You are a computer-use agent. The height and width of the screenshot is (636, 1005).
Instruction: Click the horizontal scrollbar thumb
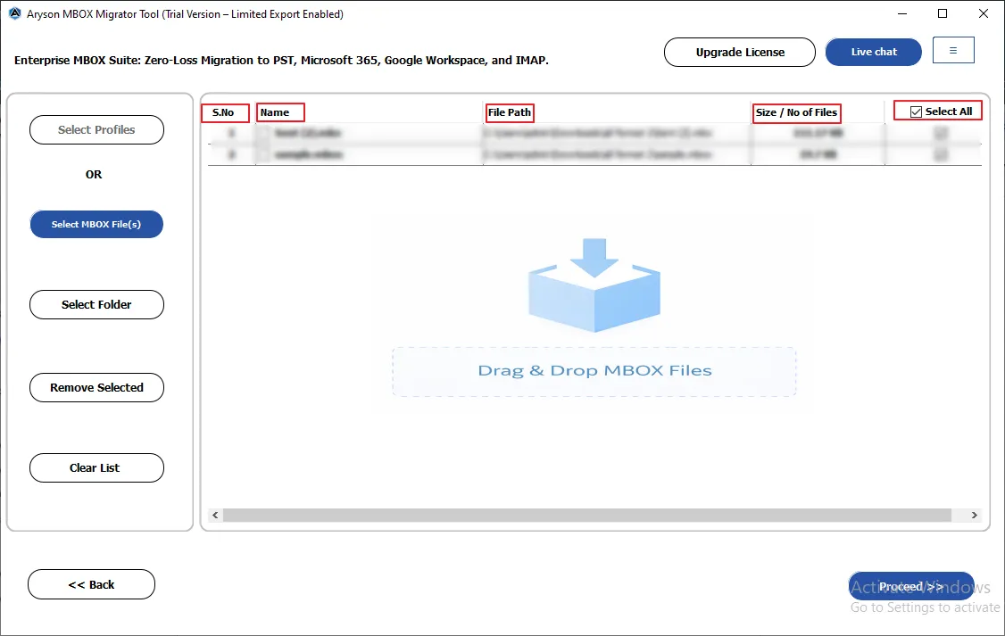click(587, 516)
